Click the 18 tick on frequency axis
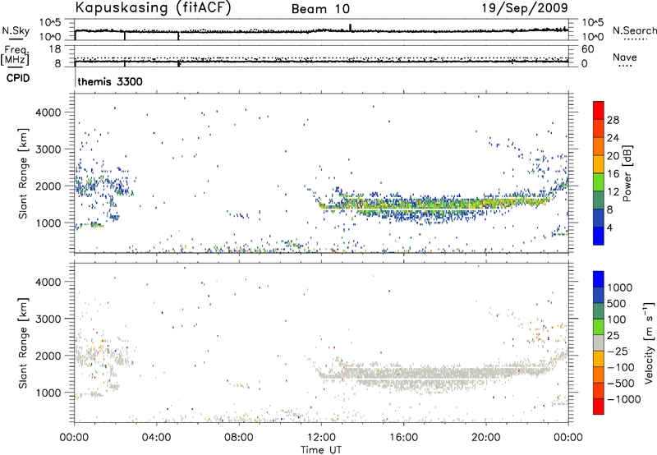This screenshot has height=455, width=657. point(55,49)
